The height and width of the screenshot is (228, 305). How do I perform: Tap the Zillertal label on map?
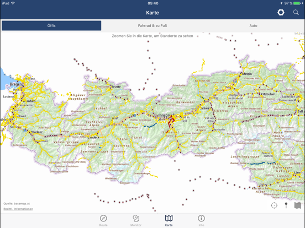coord(221,111)
